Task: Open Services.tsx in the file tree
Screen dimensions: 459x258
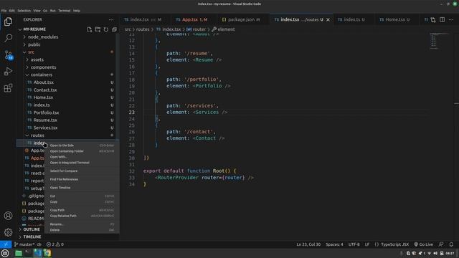Action: point(45,128)
